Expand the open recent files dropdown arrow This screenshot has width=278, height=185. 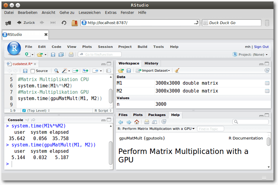coord(45,55)
